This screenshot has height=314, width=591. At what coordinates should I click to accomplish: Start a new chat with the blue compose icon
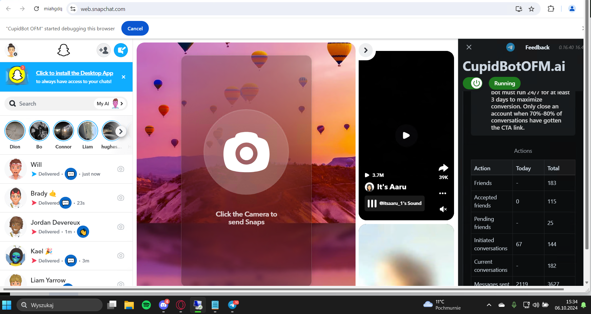121,50
